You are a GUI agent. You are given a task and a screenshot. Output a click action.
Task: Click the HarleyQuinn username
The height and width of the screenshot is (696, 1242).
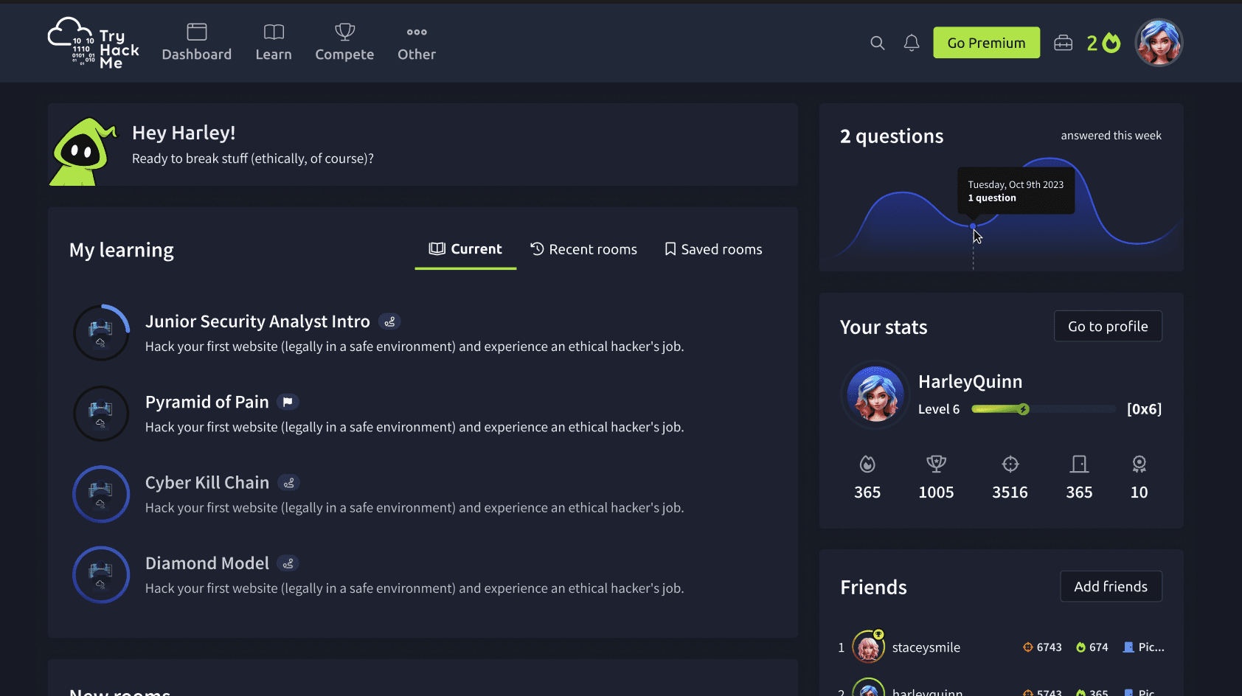[971, 381]
